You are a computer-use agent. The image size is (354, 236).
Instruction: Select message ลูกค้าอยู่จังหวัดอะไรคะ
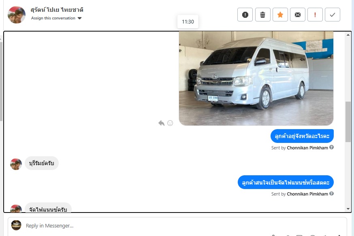pos(302,136)
